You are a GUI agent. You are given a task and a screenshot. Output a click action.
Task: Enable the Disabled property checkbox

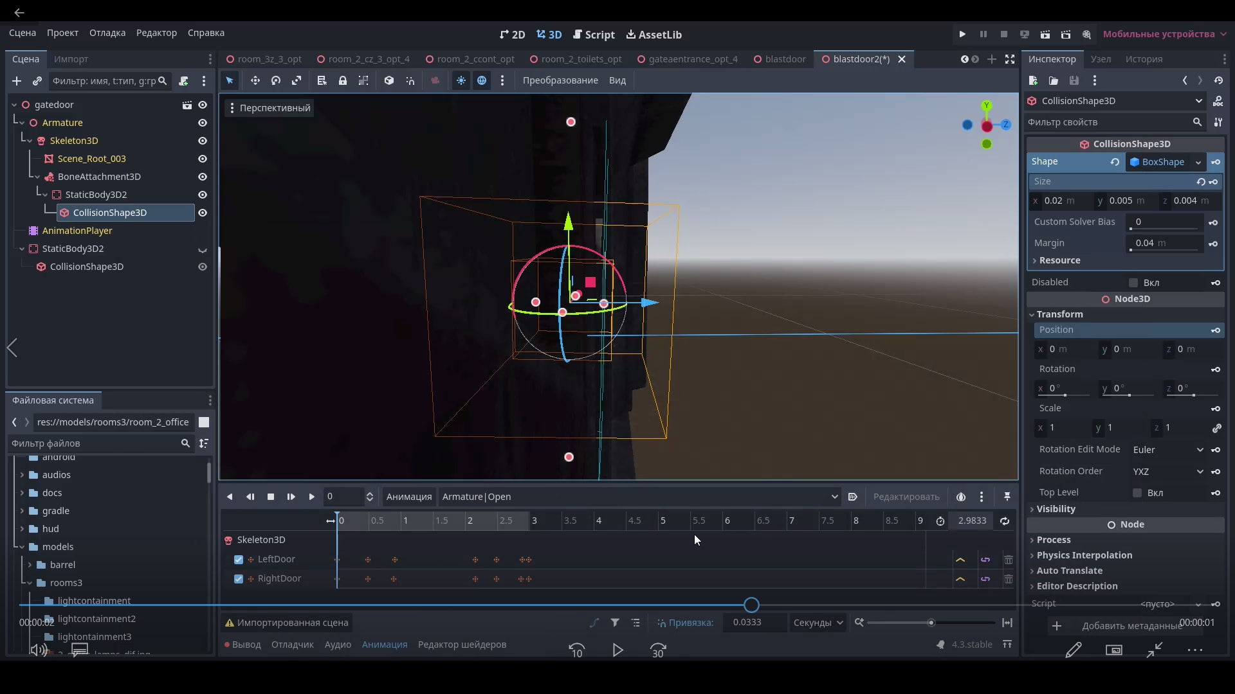[x=1133, y=283]
